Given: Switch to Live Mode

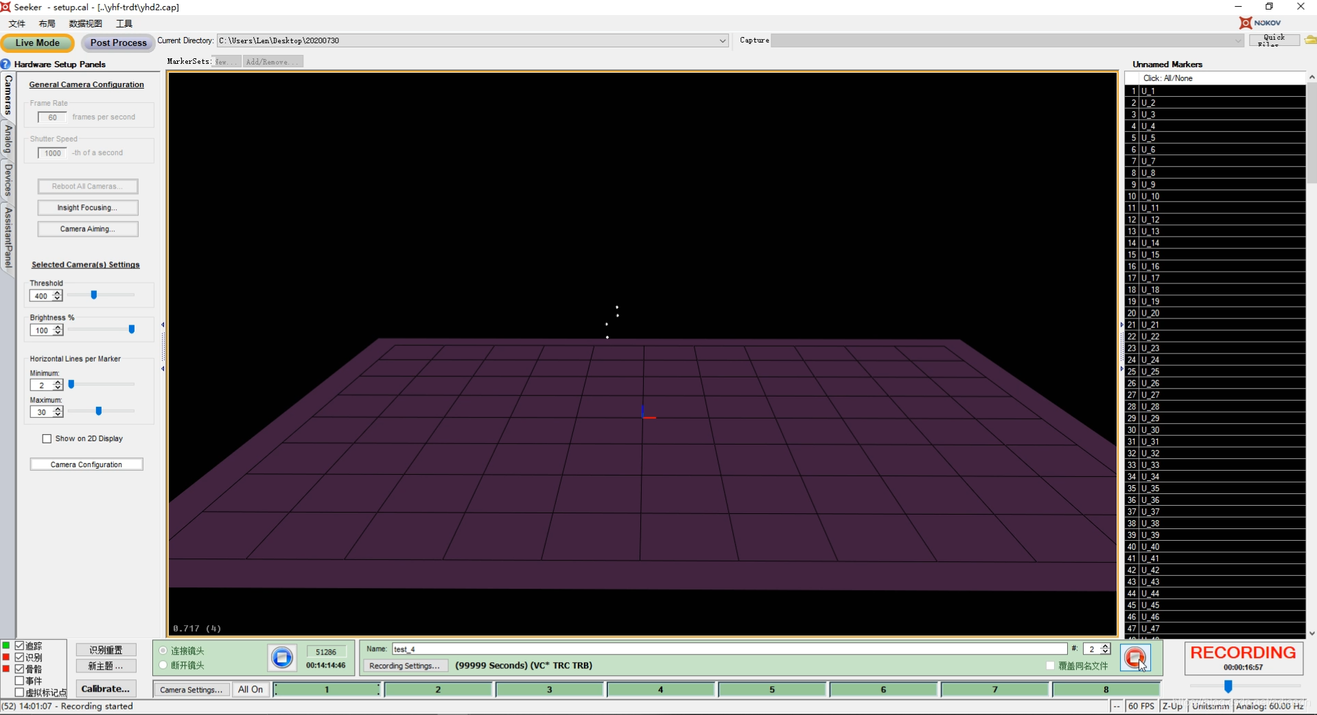Looking at the screenshot, I should pyautogui.click(x=38, y=43).
